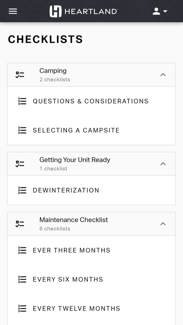Screen dimensions: 183x325
Task: Click the list icon beside Questions & Considerations
Action: pyautogui.click(x=22, y=101)
